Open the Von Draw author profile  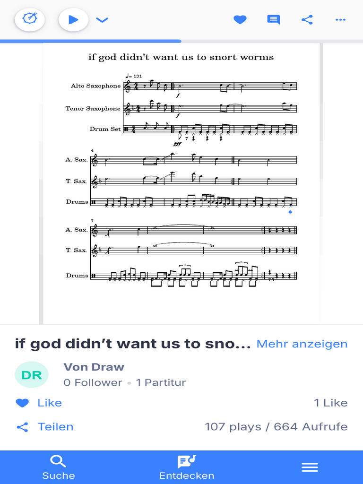pos(94,367)
